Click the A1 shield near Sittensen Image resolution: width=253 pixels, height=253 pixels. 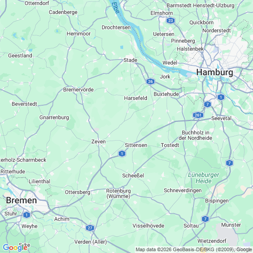pyautogui.click(x=122, y=154)
